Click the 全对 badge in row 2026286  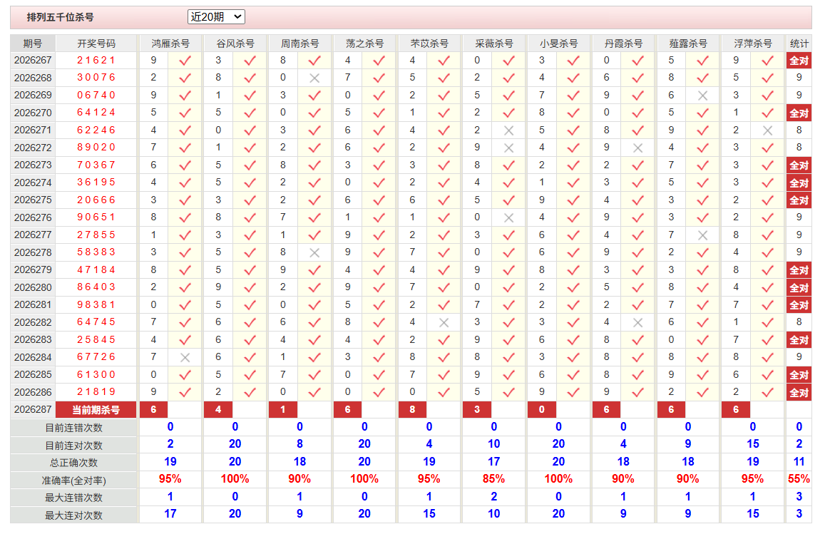tap(799, 393)
